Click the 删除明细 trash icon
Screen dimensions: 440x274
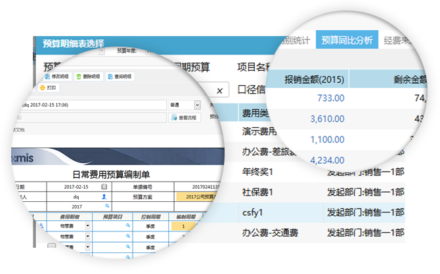coord(79,77)
